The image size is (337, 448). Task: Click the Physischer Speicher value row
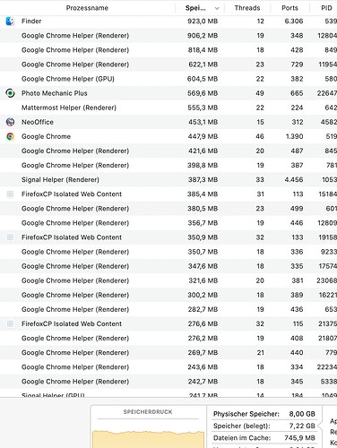(x=264, y=414)
